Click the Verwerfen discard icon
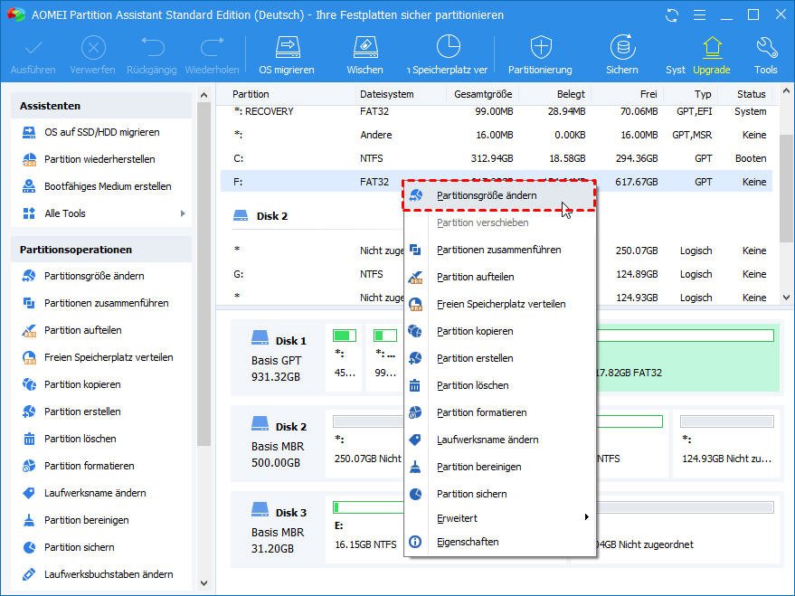The height and width of the screenshot is (596, 795). click(93, 48)
